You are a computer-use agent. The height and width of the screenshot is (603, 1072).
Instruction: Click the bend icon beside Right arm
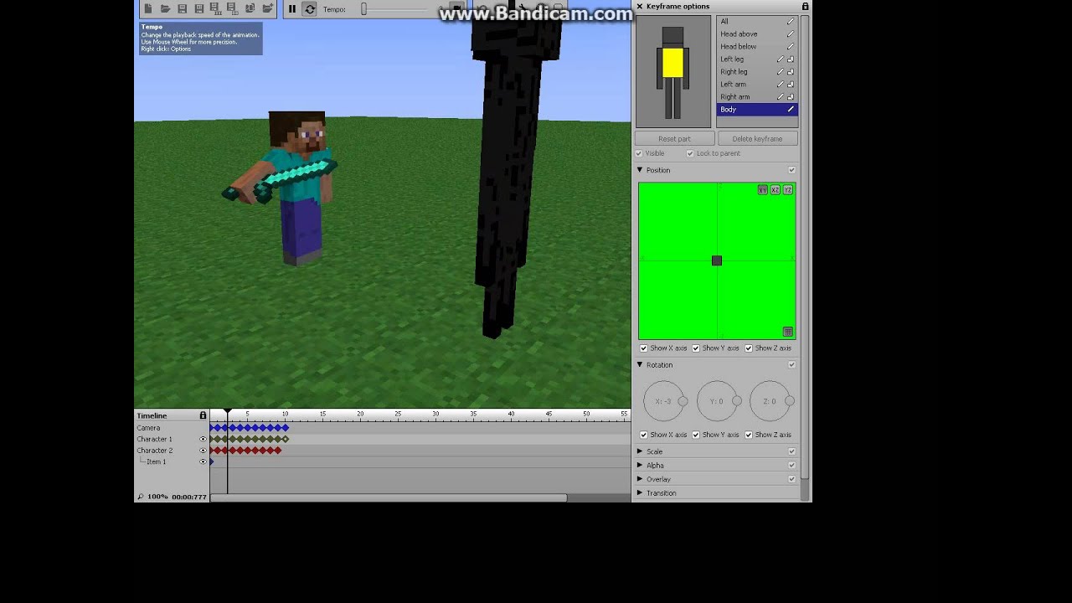click(x=791, y=96)
